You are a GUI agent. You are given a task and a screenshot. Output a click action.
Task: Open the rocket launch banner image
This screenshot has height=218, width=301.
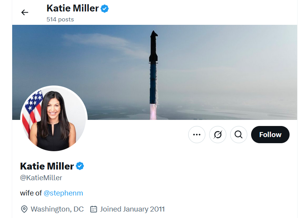155,72
